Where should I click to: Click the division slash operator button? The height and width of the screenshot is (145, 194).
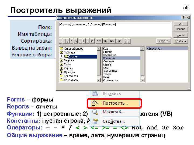pos(68,41)
